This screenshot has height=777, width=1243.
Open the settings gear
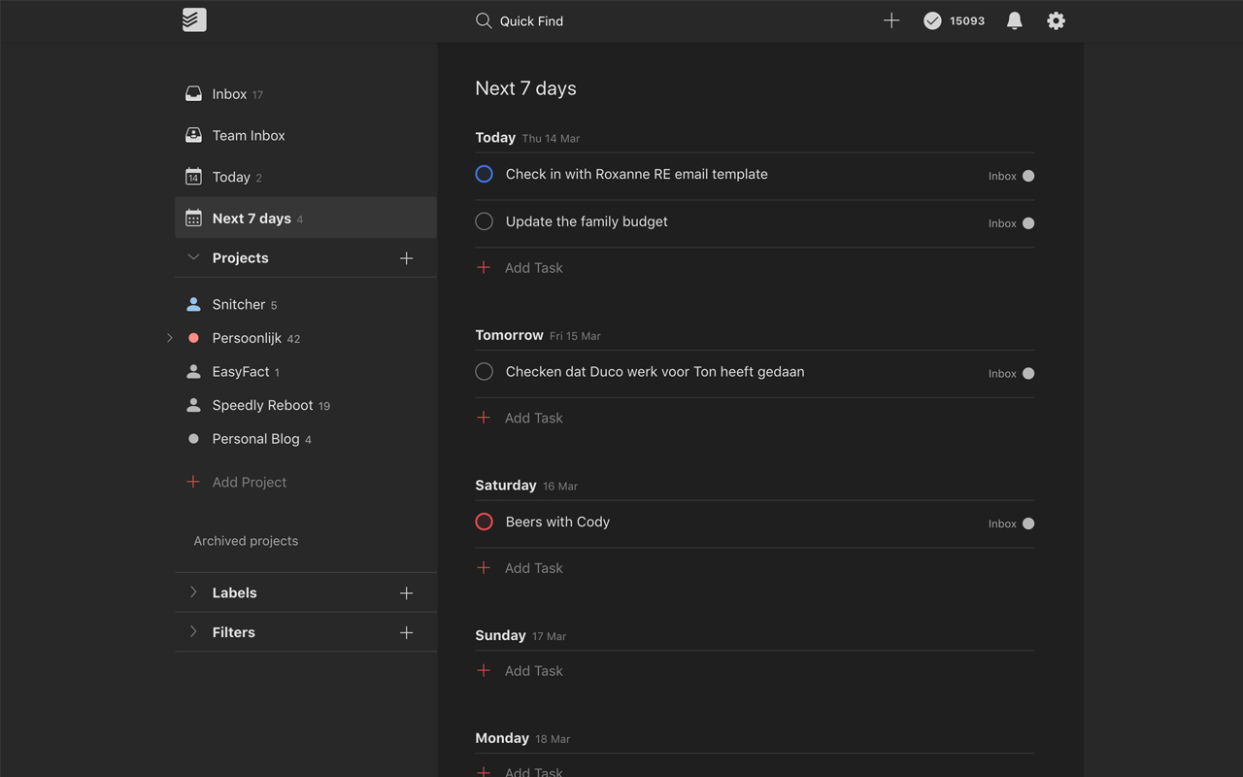(x=1056, y=20)
